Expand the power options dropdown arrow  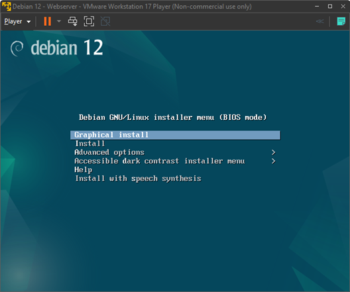[59, 21]
